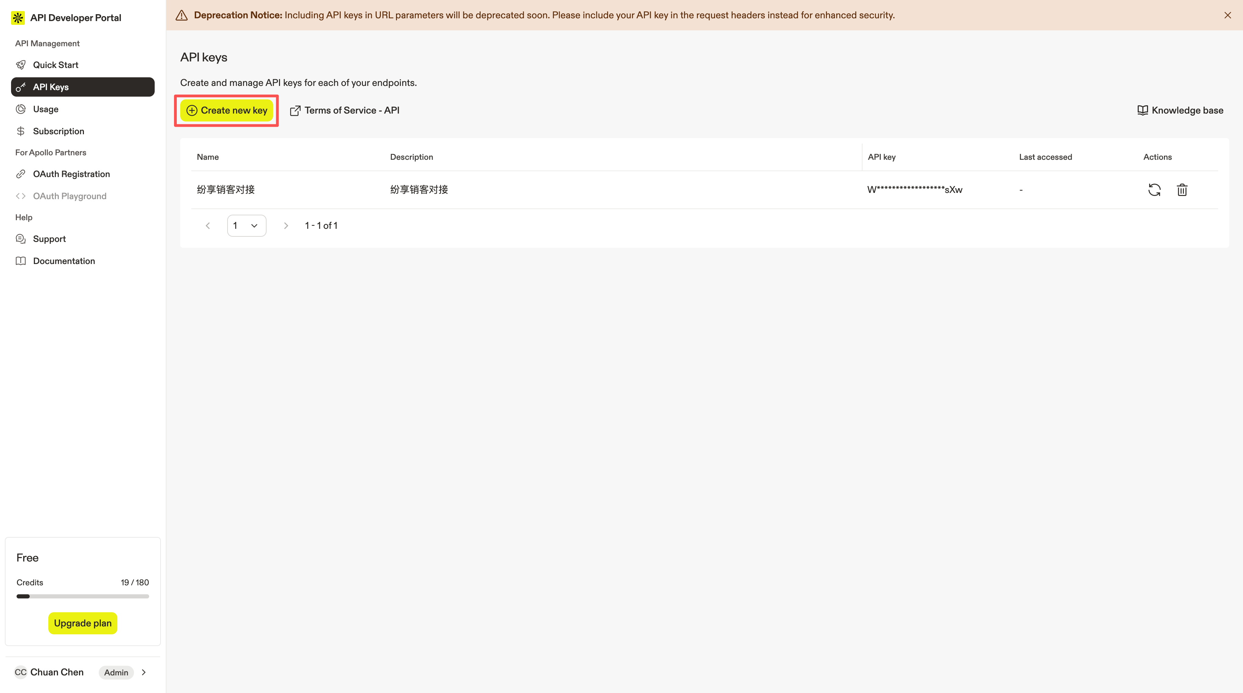Click the deprecation warning triangle icon

(x=181, y=15)
